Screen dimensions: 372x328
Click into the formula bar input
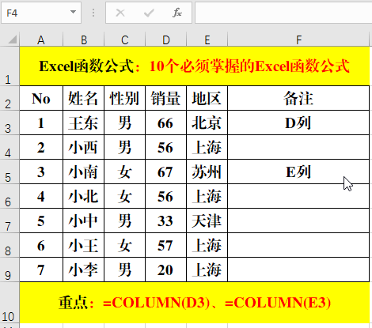(x=283, y=13)
